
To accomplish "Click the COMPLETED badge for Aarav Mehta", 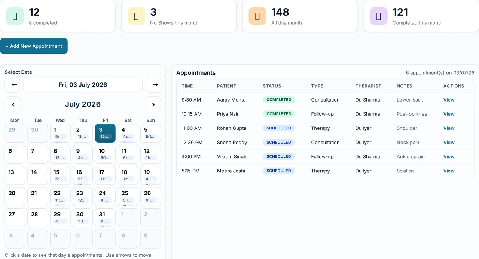I will click(x=279, y=100).
